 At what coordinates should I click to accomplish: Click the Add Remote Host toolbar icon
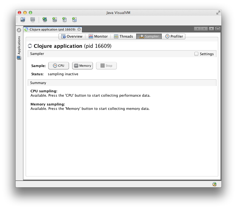coord(45,19)
